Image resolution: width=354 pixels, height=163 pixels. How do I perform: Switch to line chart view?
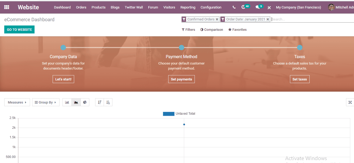(76, 102)
